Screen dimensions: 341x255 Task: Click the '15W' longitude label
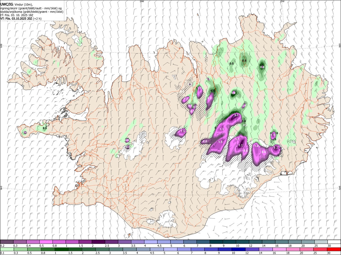click(x=282, y=1)
